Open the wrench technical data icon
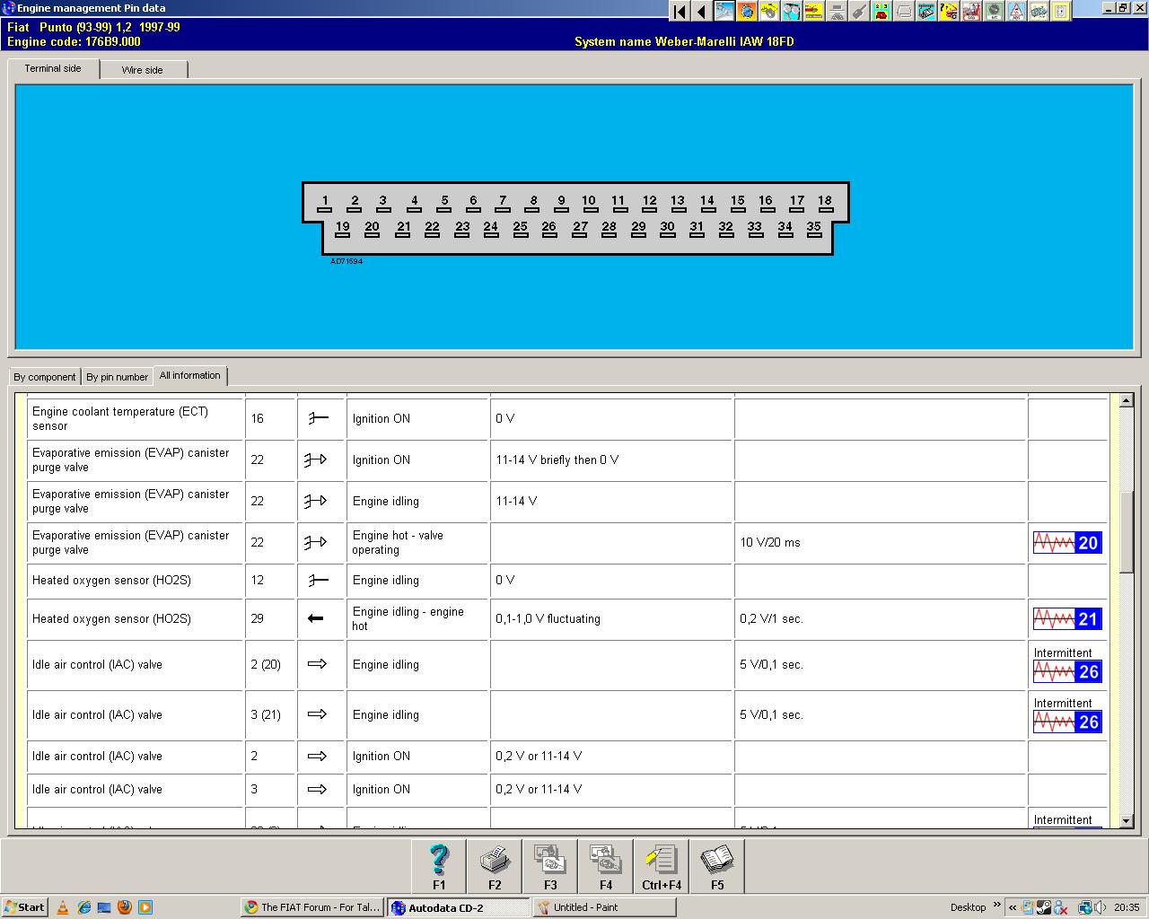Image resolution: width=1149 pixels, height=919 pixels. pyautogui.click(x=724, y=11)
